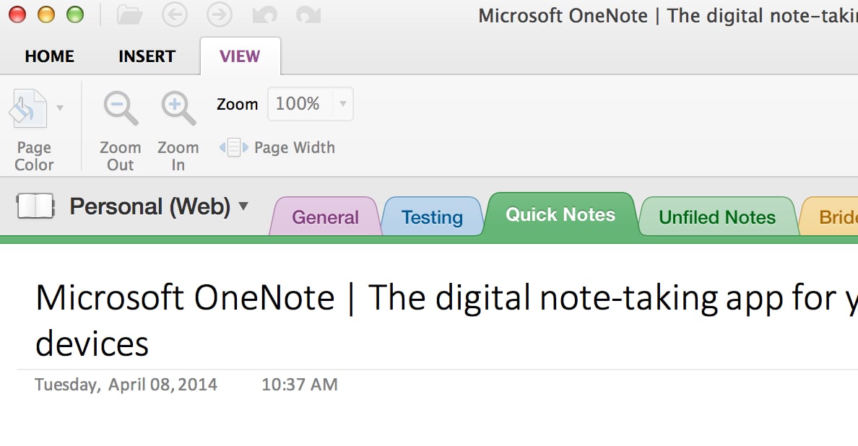Click the Page Color paint bucket icon
This screenshot has height=446, width=858.
click(x=28, y=108)
